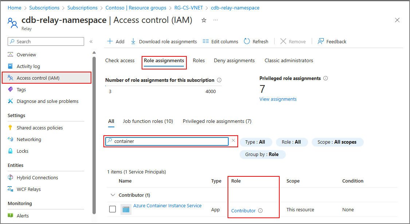
Task: Switch to the Deny assignments tab
Action: (234, 60)
